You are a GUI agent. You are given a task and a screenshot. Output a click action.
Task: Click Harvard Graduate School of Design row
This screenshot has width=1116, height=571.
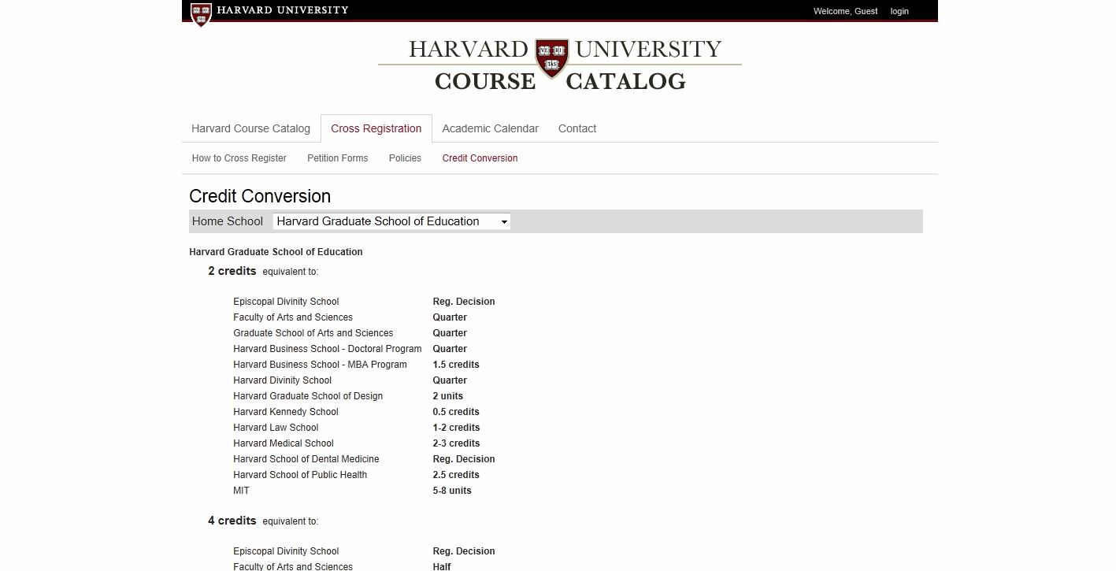(x=308, y=396)
